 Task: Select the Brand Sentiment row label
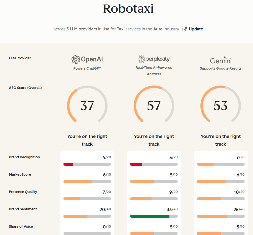click(x=23, y=209)
